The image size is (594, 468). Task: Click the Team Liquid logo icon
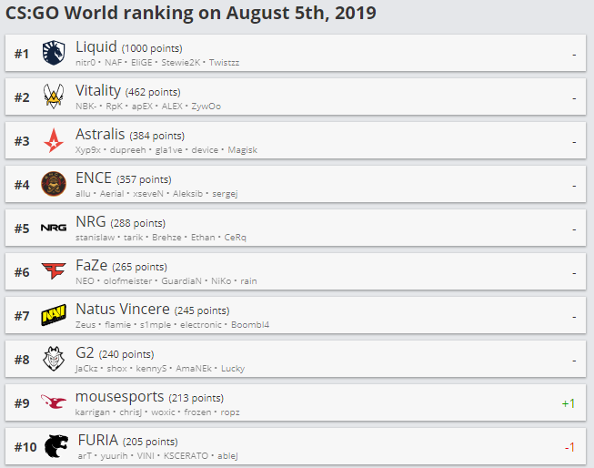click(x=54, y=53)
